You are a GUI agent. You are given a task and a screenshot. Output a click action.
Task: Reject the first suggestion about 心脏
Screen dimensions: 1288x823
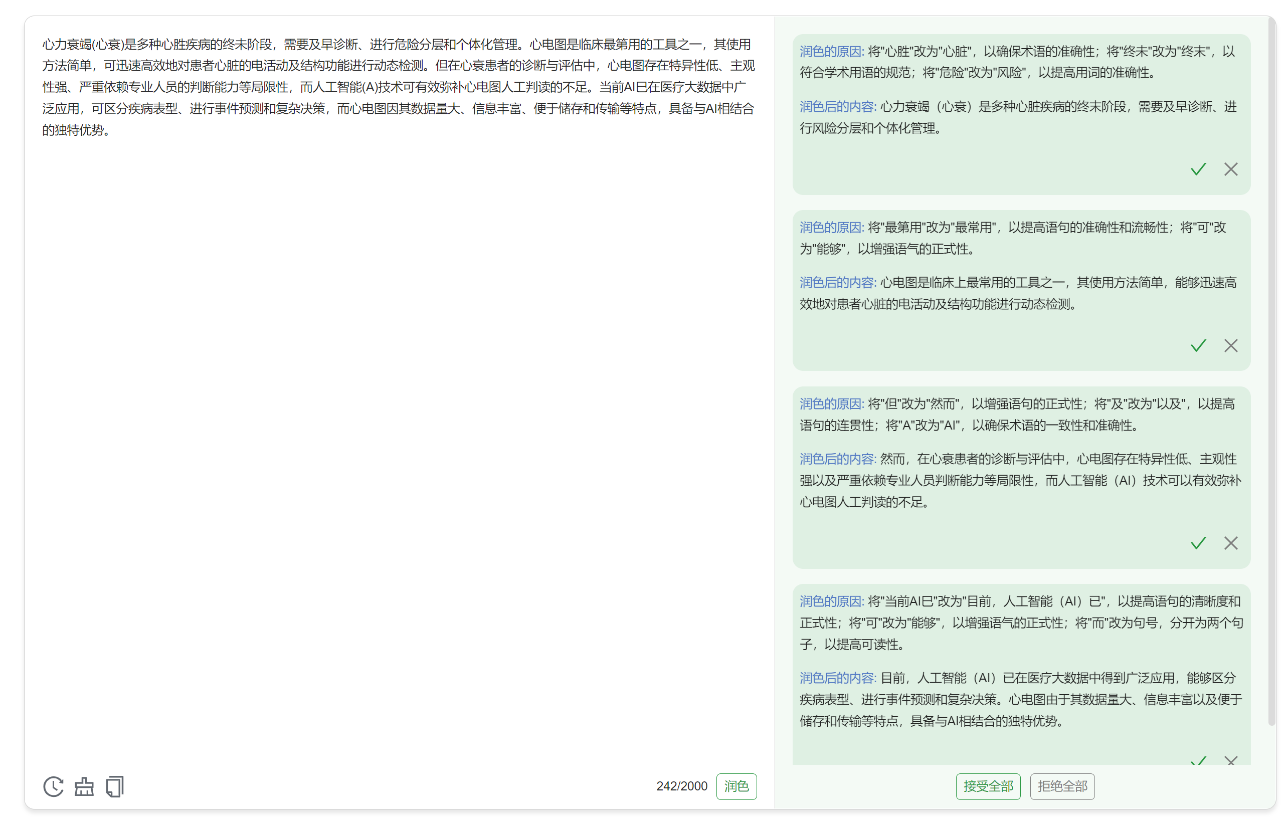[x=1231, y=169]
